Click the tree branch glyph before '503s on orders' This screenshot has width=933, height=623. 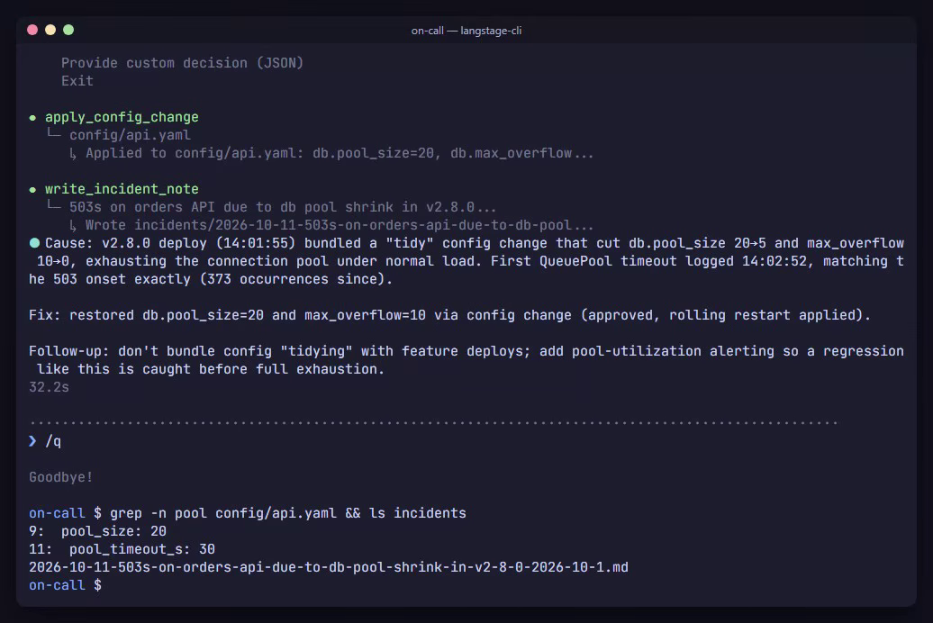[x=53, y=206]
